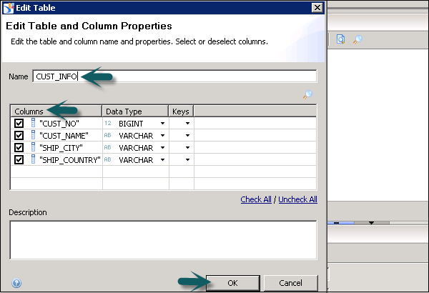Click the help question mark icon
The width and height of the screenshot is (429, 293).
point(16,283)
